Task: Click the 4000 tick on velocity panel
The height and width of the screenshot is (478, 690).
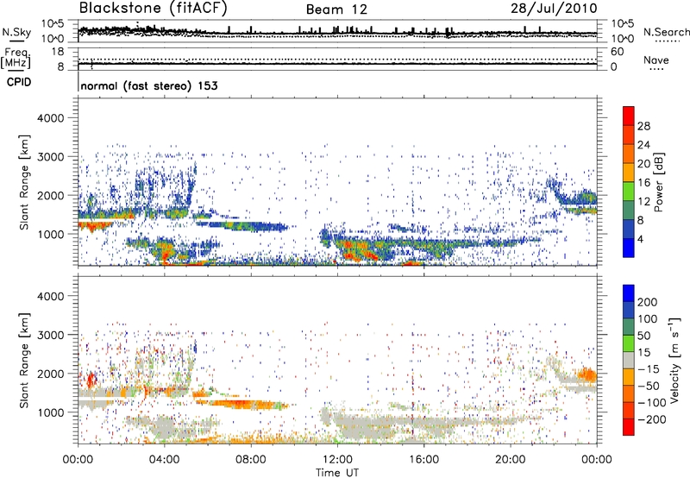Action: tap(51, 296)
